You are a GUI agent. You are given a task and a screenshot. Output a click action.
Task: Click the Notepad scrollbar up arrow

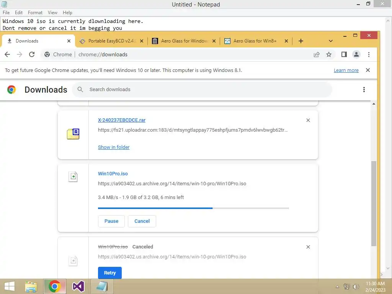coord(388,21)
